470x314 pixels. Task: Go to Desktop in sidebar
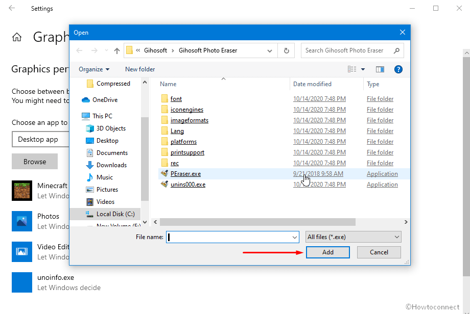[102, 141]
